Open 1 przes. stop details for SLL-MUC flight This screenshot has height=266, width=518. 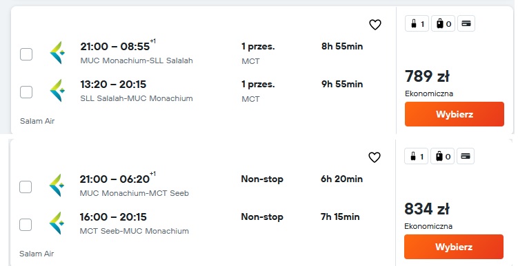[258, 85]
